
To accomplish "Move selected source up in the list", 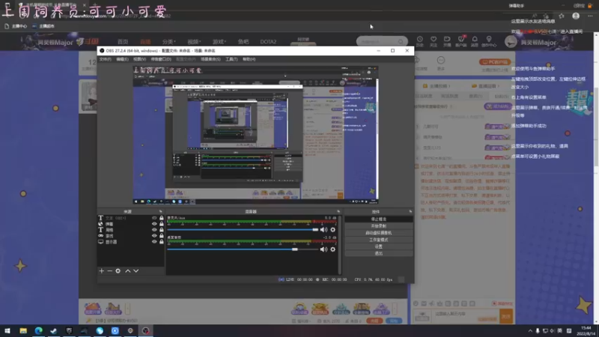I will tap(128, 271).
